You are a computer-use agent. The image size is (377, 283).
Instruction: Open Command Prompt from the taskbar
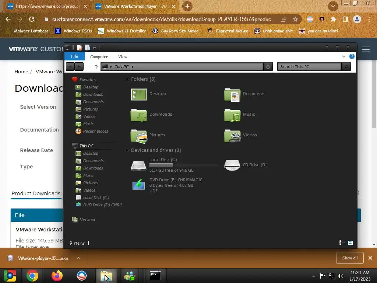pos(155,276)
